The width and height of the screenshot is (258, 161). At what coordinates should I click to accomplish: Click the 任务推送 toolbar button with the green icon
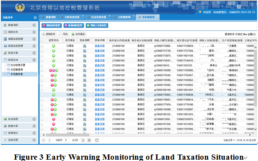[79, 34]
